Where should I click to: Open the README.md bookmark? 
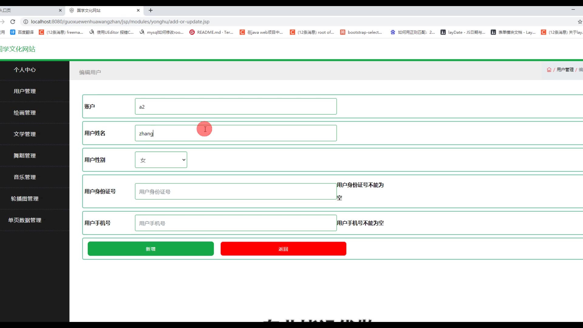pyautogui.click(x=211, y=32)
